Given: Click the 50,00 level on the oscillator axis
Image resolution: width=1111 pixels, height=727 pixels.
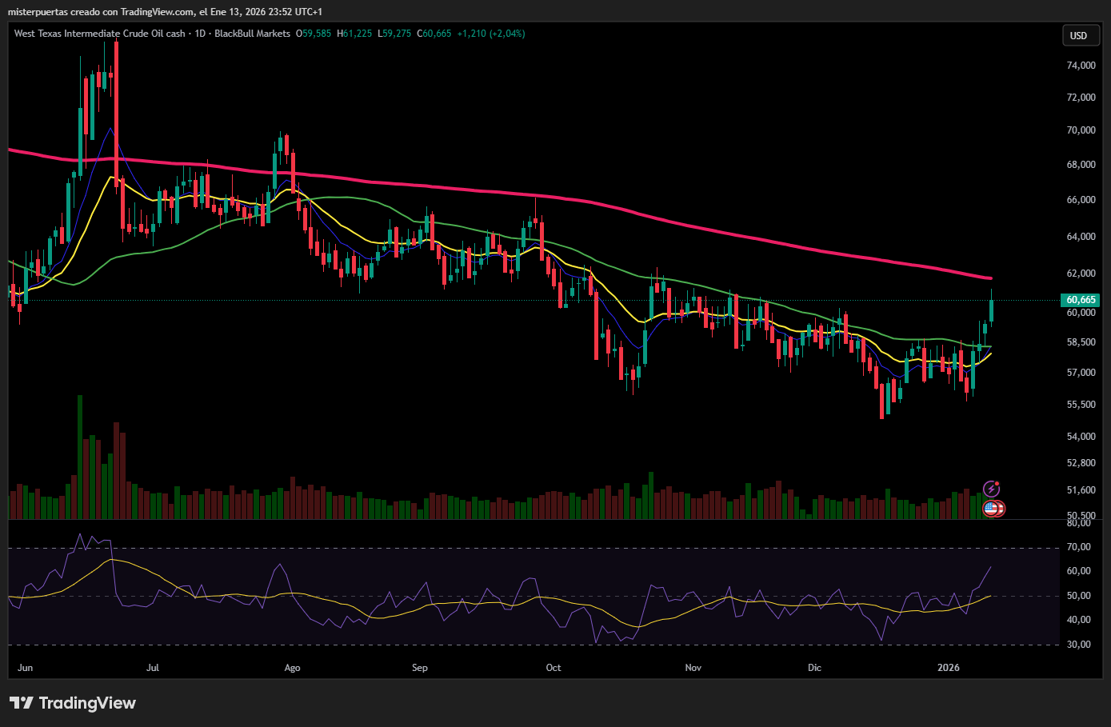Looking at the screenshot, I should [x=1079, y=596].
